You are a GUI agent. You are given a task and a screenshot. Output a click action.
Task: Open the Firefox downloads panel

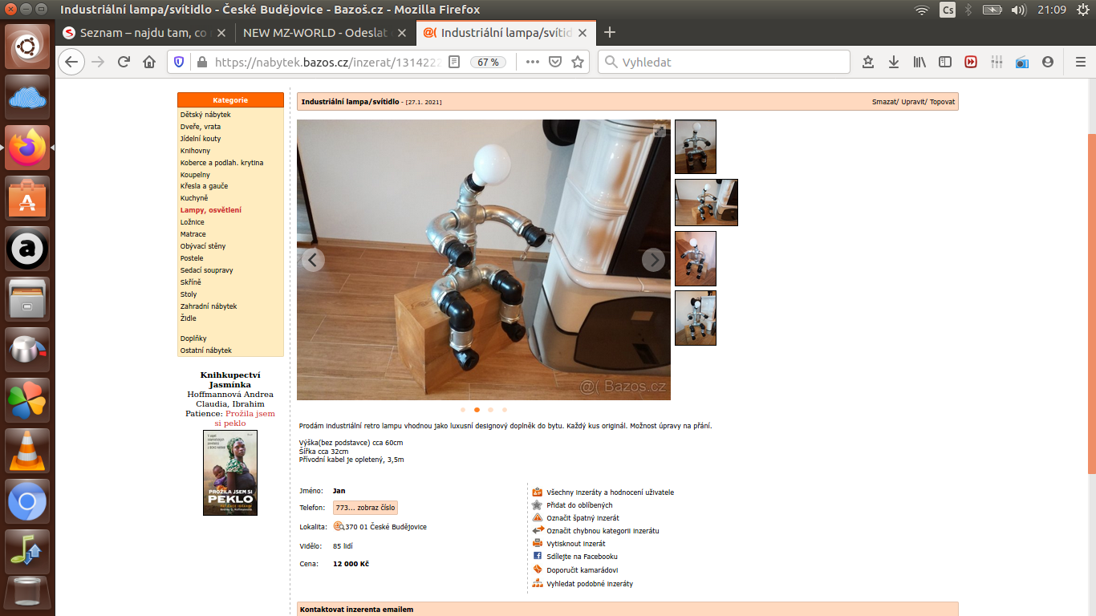(x=894, y=62)
